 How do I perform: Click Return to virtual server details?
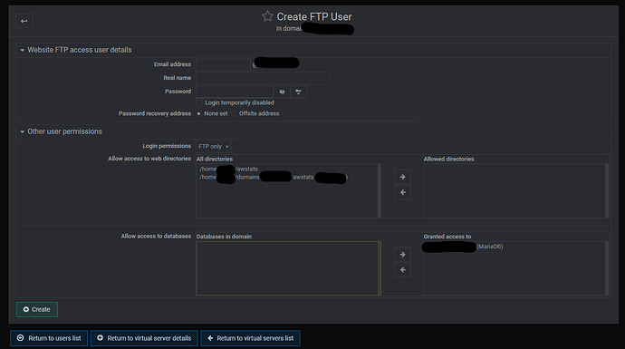click(x=144, y=338)
